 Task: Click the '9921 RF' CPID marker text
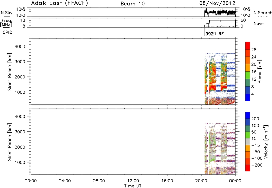point(215,34)
